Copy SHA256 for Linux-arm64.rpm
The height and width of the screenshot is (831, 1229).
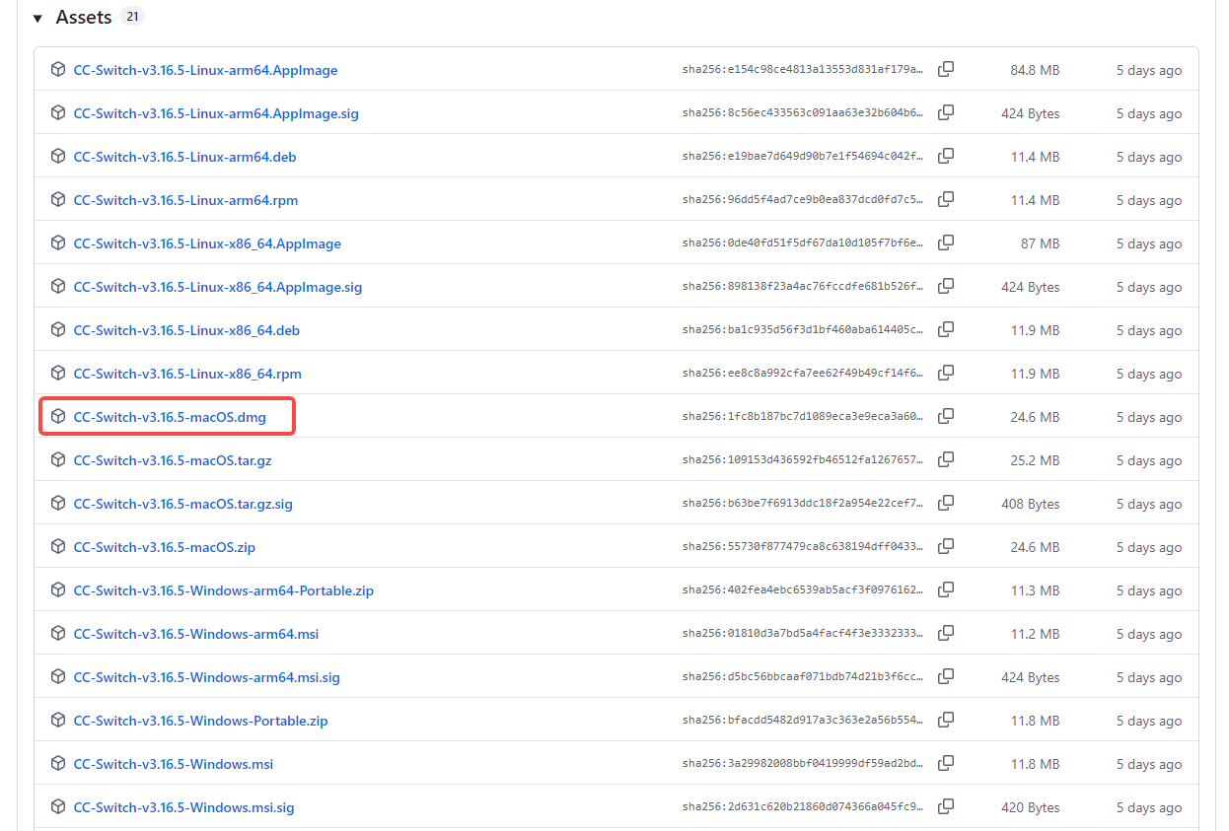(x=946, y=200)
